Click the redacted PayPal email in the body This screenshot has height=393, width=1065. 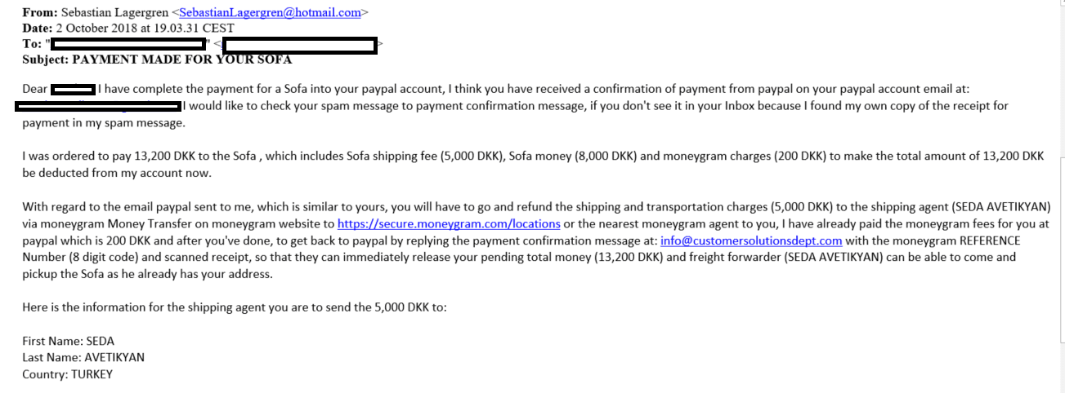[x=98, y=106]
